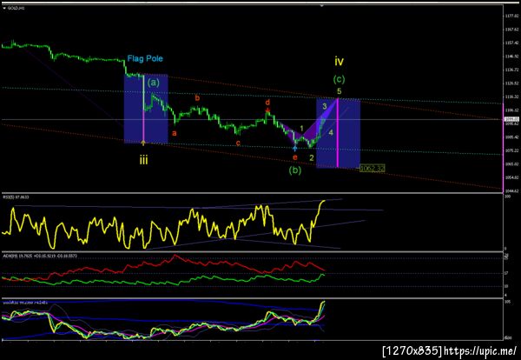This screenshot has height=360, width=521.
Task: Select the magenta vertical line at wave iii
Action: coord(143,110)
